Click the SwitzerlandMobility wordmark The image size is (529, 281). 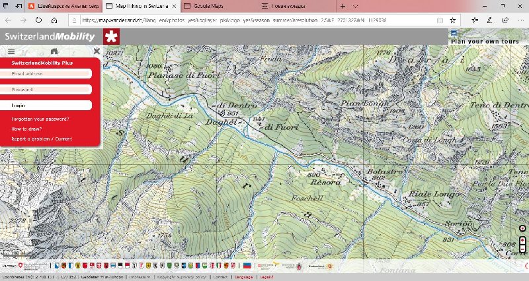coord(50,36)
